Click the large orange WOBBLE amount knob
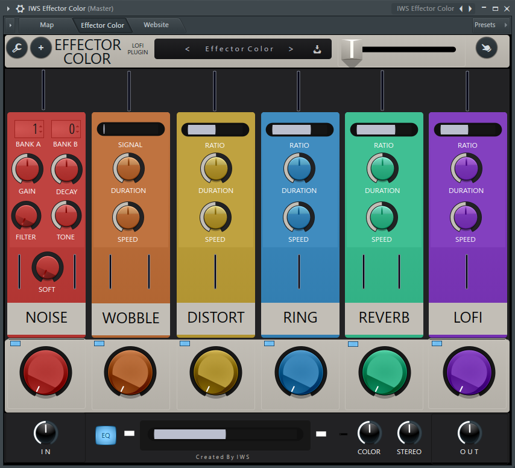Viewport: 515px width, 468px height. pyautogui.click(x=130, y=372)
